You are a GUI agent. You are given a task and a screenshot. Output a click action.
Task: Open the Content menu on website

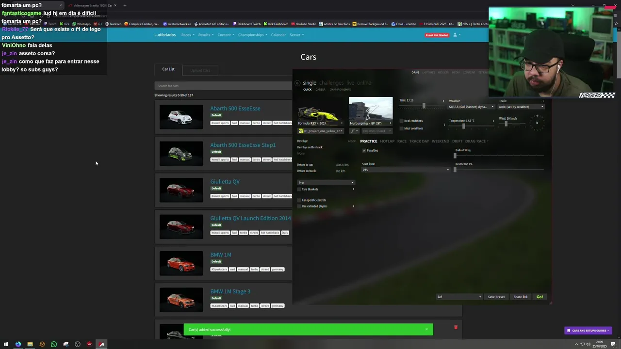pos(226,35)
